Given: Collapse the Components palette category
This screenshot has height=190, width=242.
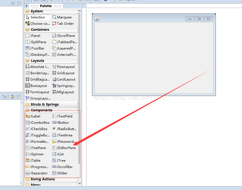Looking at the screenshot, I should [x=51, y=110].
